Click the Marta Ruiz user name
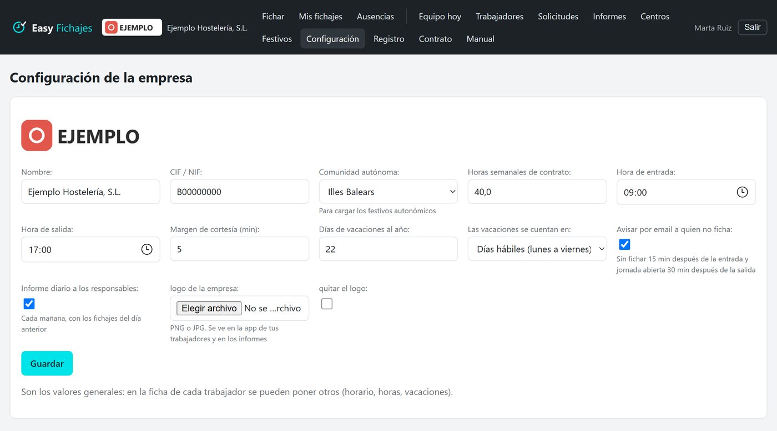 pos(713,28)
